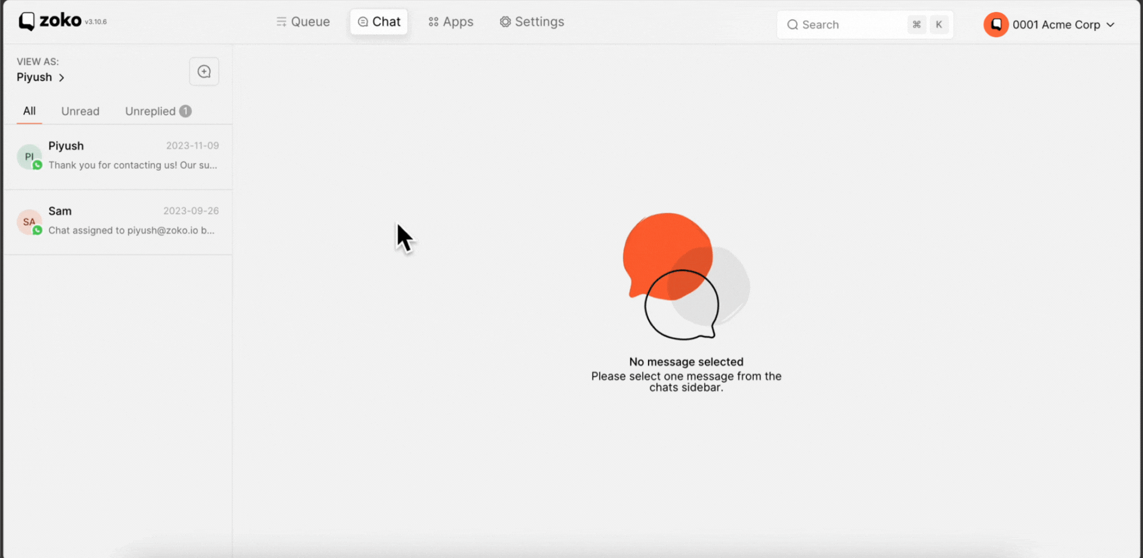Image resolution: width=1143 pixels, height=558 pixels.
Task: Click the orange Acme Corp account avatar
Action: 996,24
